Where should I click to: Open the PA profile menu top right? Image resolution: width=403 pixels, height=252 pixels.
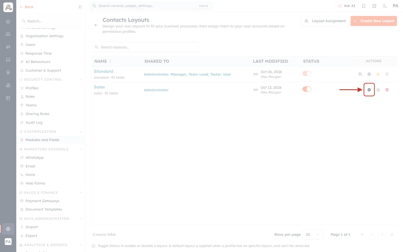click(x=395, y=6)
